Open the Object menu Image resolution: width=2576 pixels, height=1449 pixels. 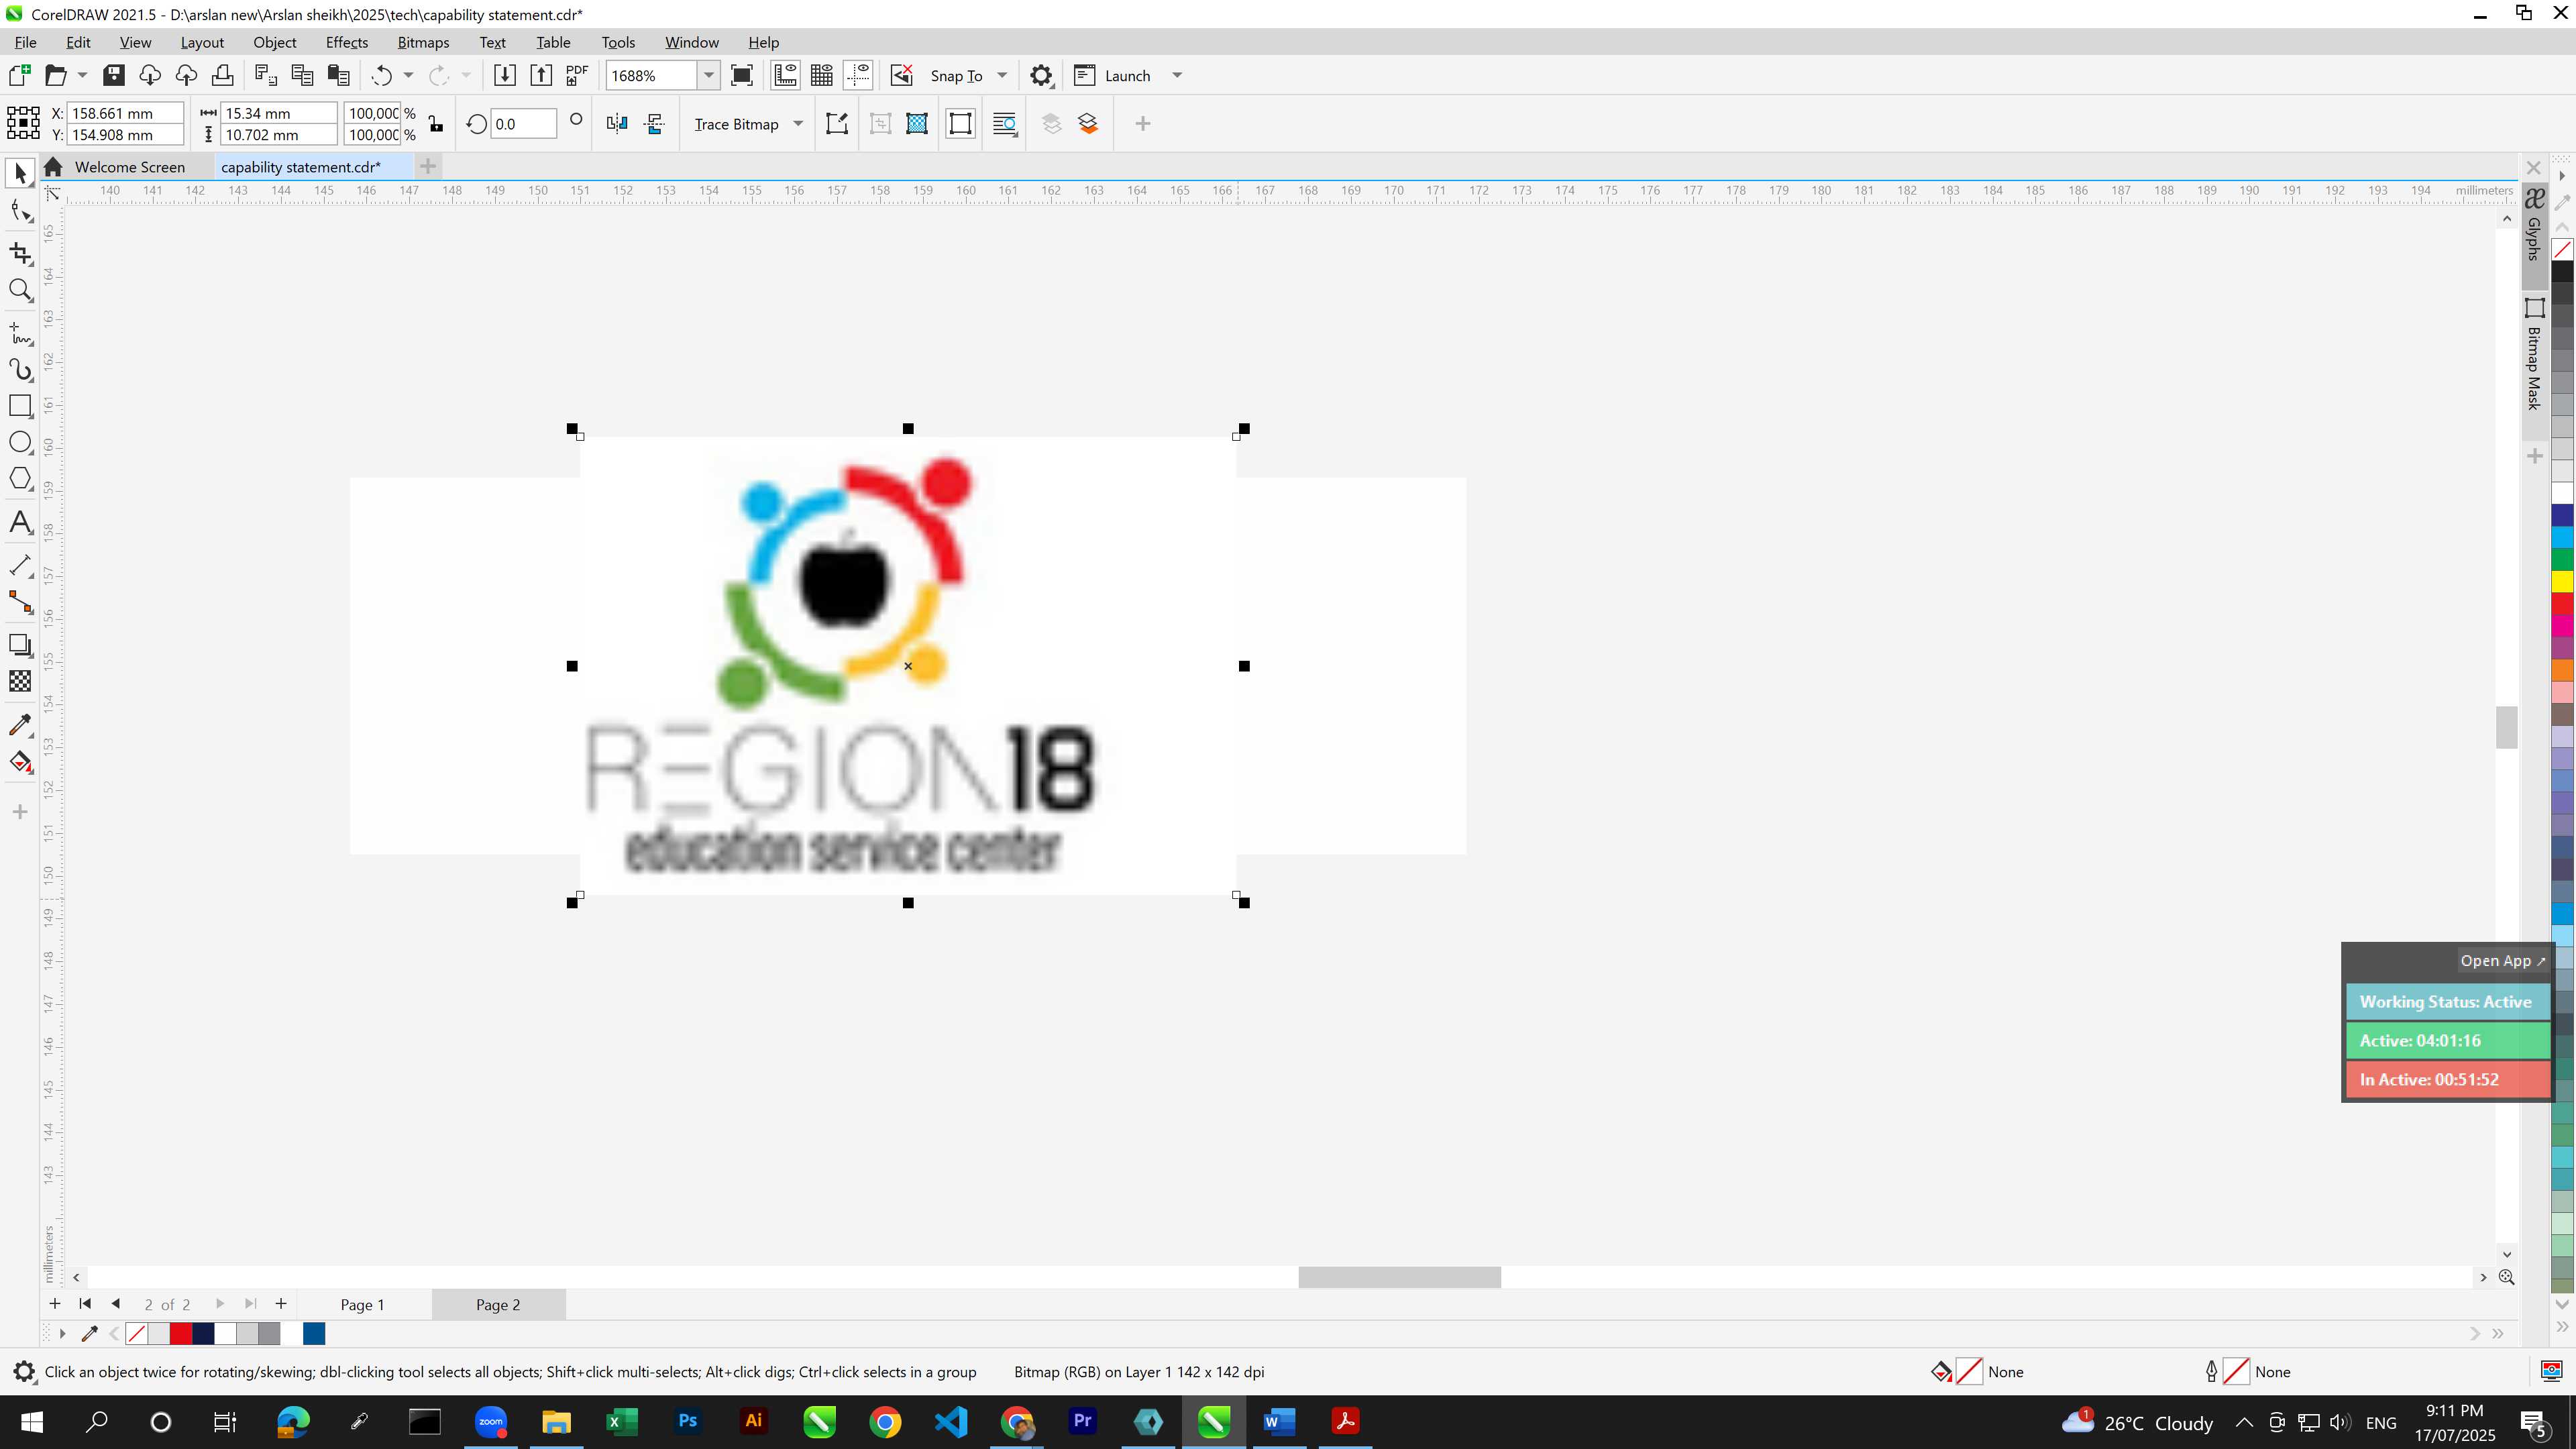pos(274,42)
